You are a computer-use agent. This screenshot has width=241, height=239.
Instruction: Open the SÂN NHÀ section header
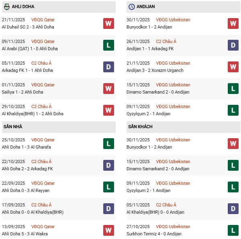13,127
